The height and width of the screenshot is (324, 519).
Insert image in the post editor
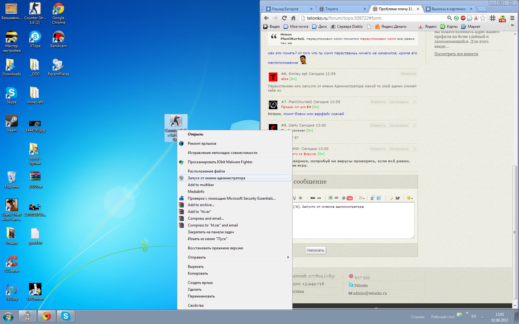click(x=330, y=198)
